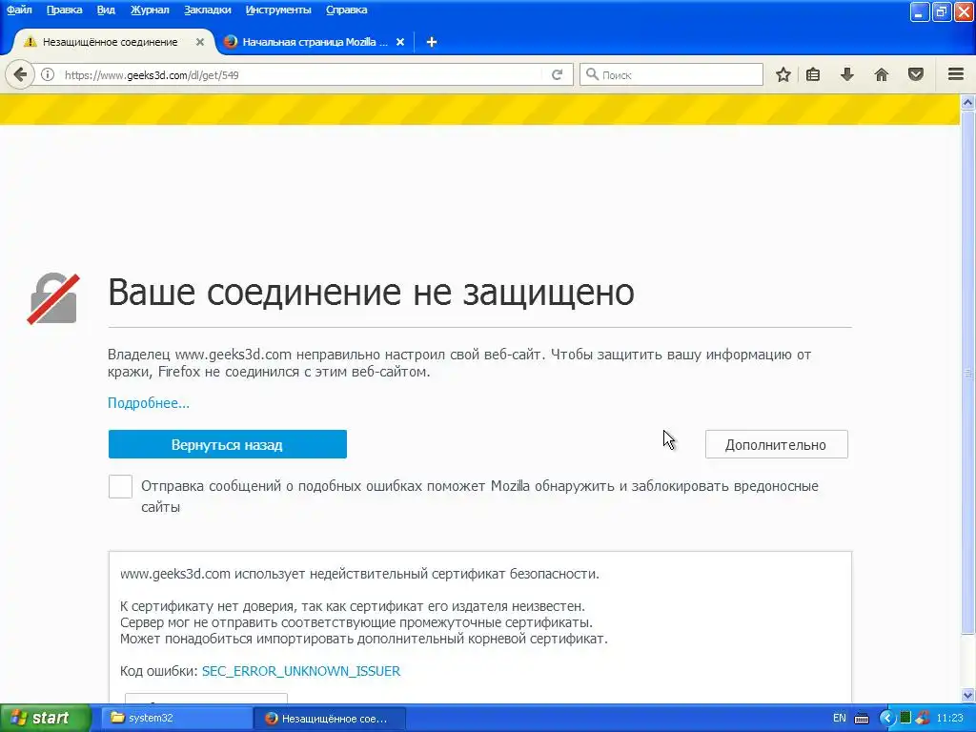This screenshot has width=976, height=732.
Task: Switch to Начальная страница Mozilla tab
Action: [315, 42]
